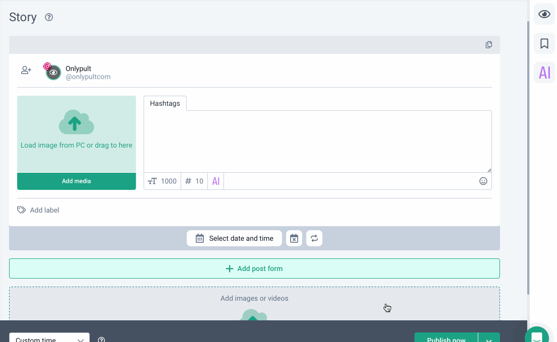Open the AI assistant in right sidebar
Image resolution: width=557 pixels, height=342 pixels.
(x=544, y=73)
